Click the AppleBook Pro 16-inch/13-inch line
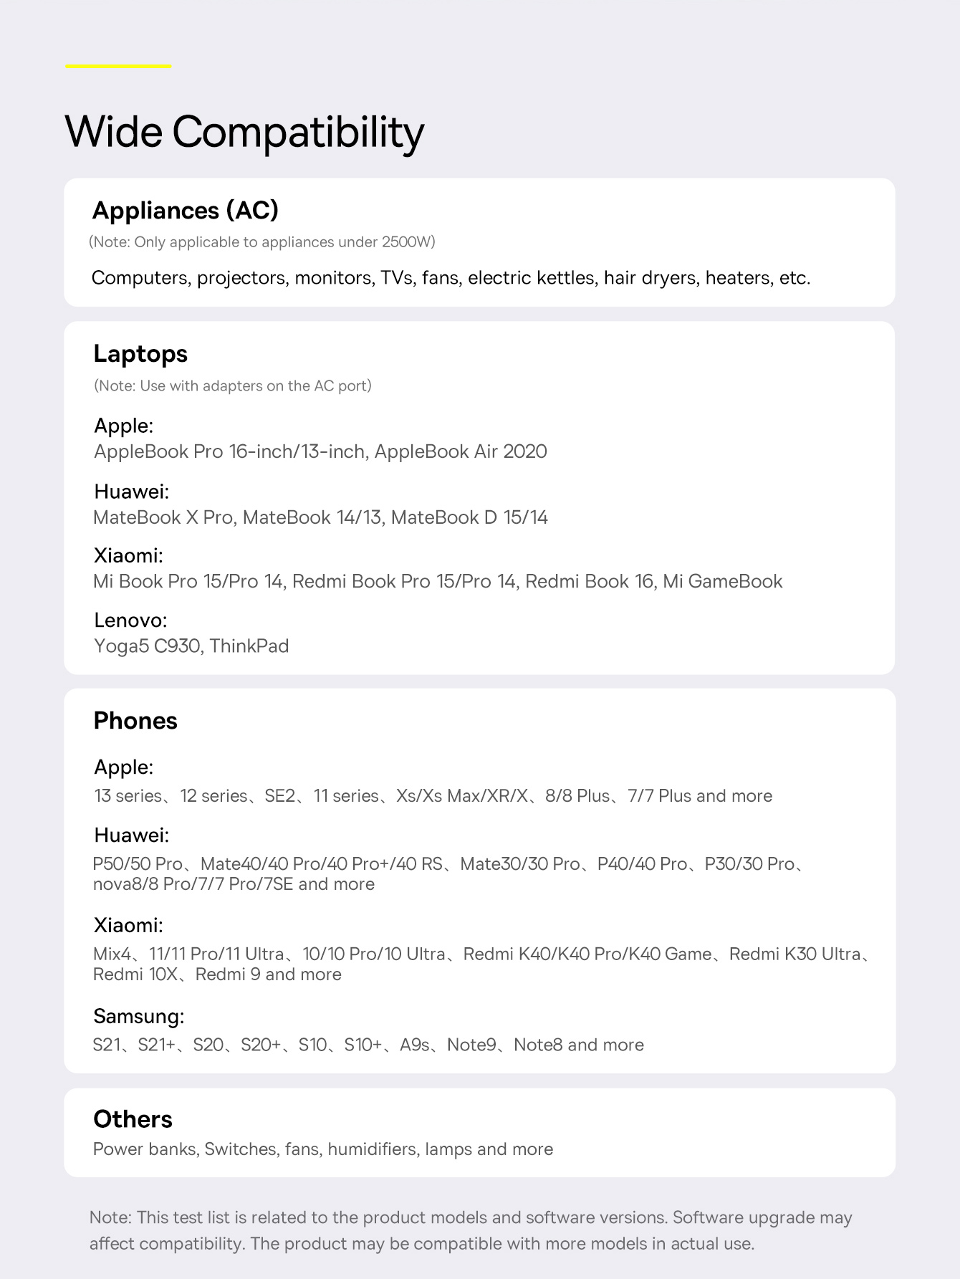The height and width of the screenshot is (1279, 960). (x=320, y=451)
